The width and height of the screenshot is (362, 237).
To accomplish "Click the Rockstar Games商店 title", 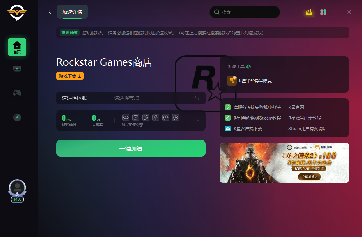I will pyautogui.click(x=104, y=62).
